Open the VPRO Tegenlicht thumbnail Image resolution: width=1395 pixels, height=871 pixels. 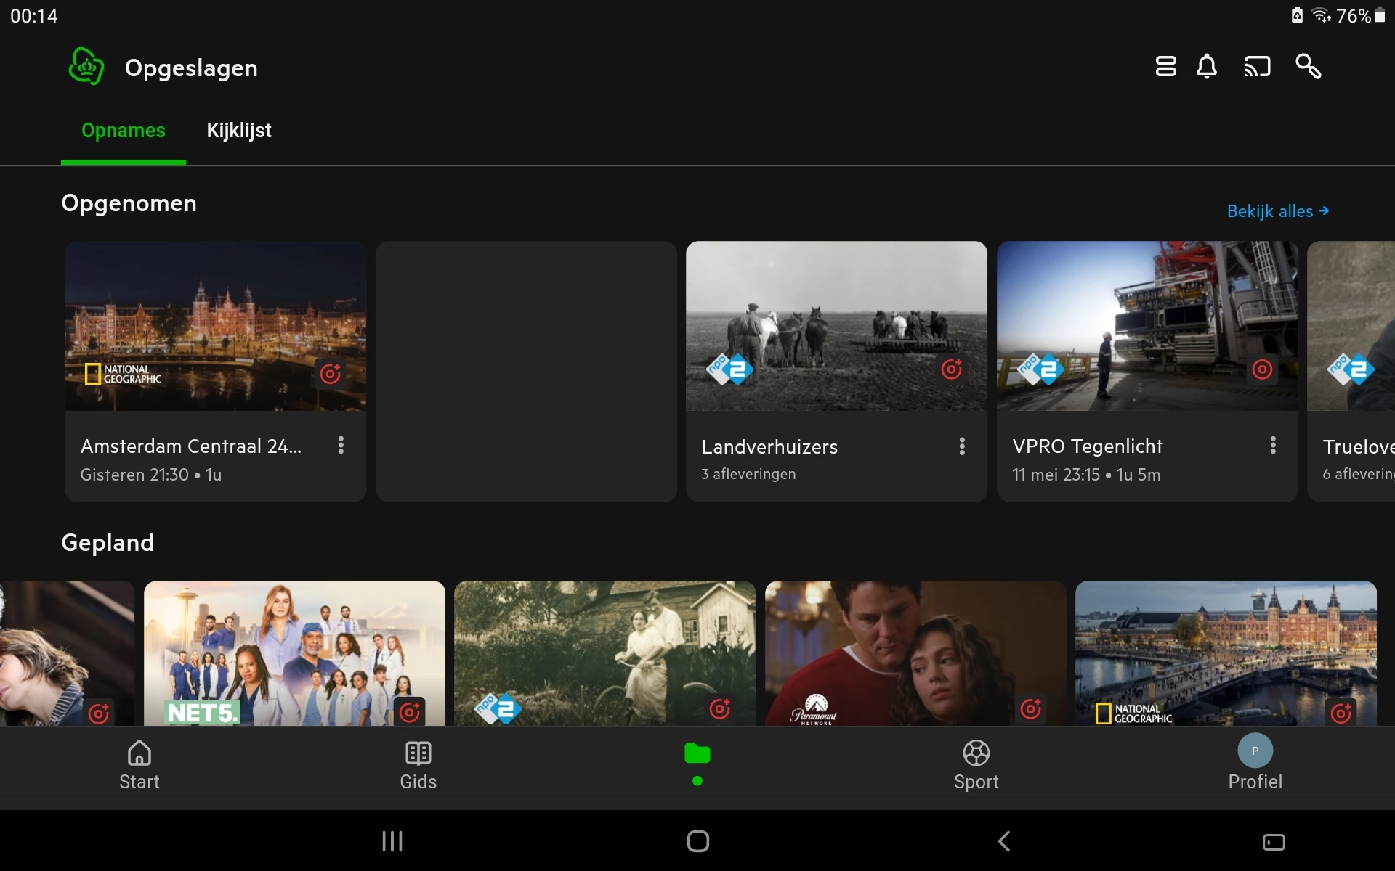point(1147,326)
